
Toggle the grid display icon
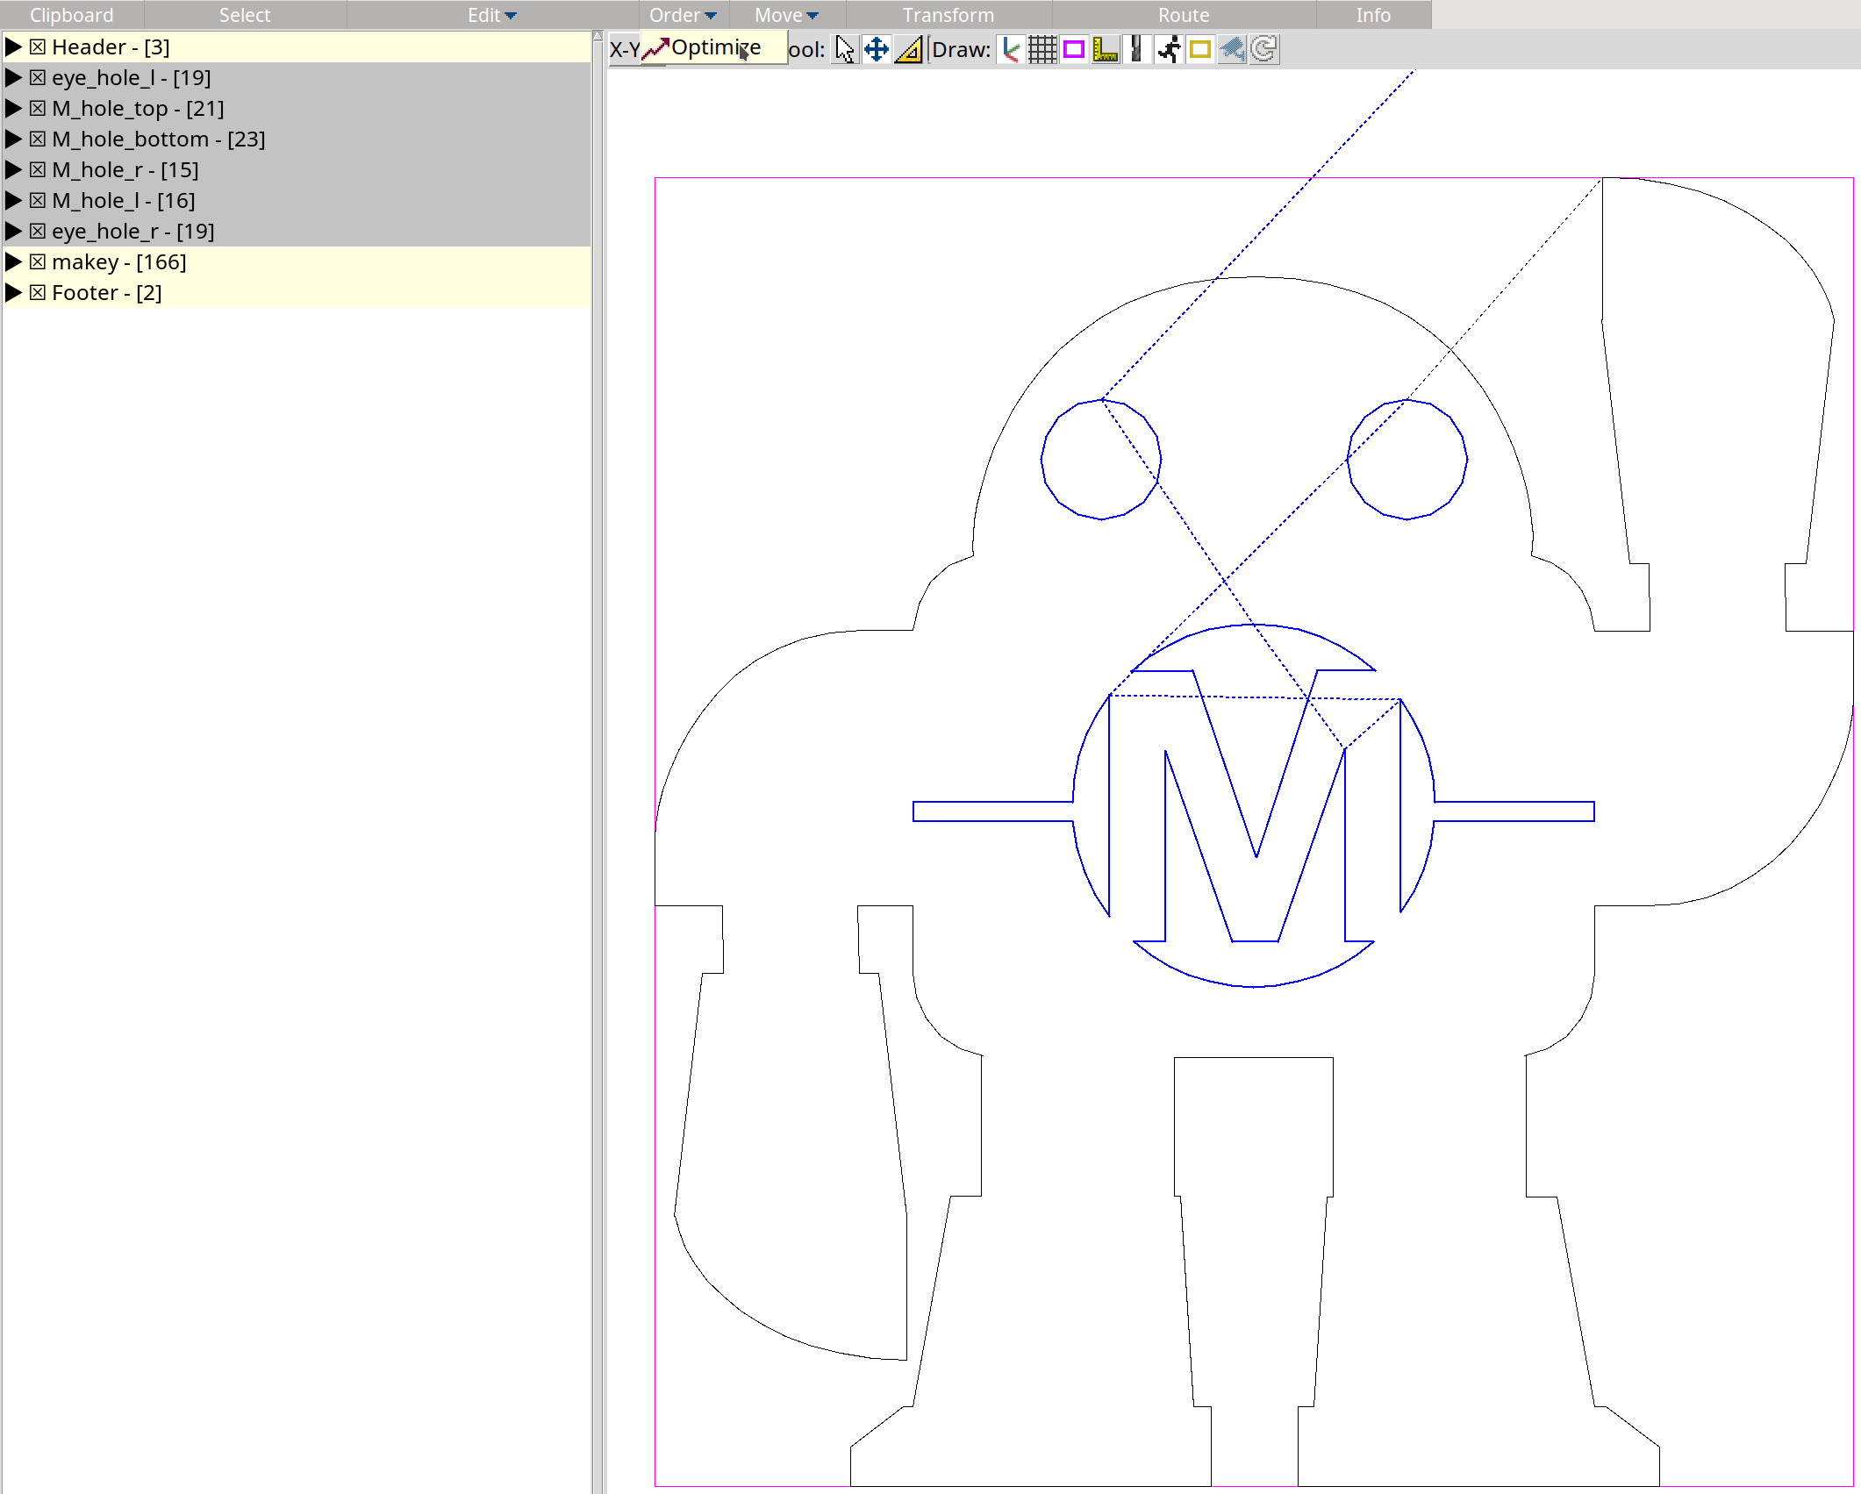pyautogui.click(x=1042, y=50)
